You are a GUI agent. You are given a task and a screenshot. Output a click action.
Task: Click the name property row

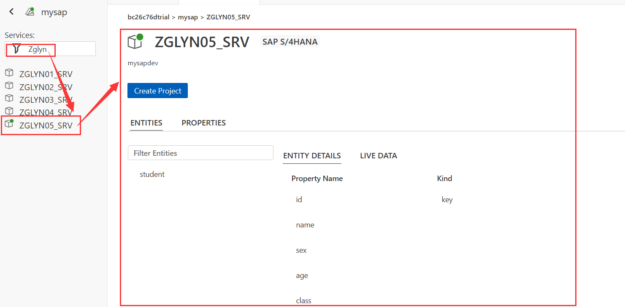(x=305, y=225)
